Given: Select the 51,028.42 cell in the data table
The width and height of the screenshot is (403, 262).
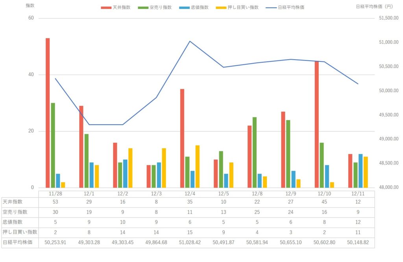Looking at the screenshot, I should coord(190,242).
